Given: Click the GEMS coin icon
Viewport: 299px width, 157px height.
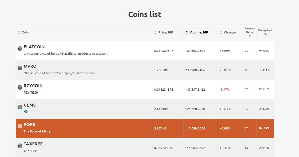Looking at the screenshot, I should click(x=20, y=107).
